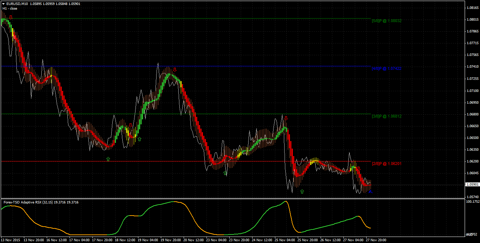Click the '25 Nov 20:00' time axis label
480x243 pixels.
click(x=307, y=240)
